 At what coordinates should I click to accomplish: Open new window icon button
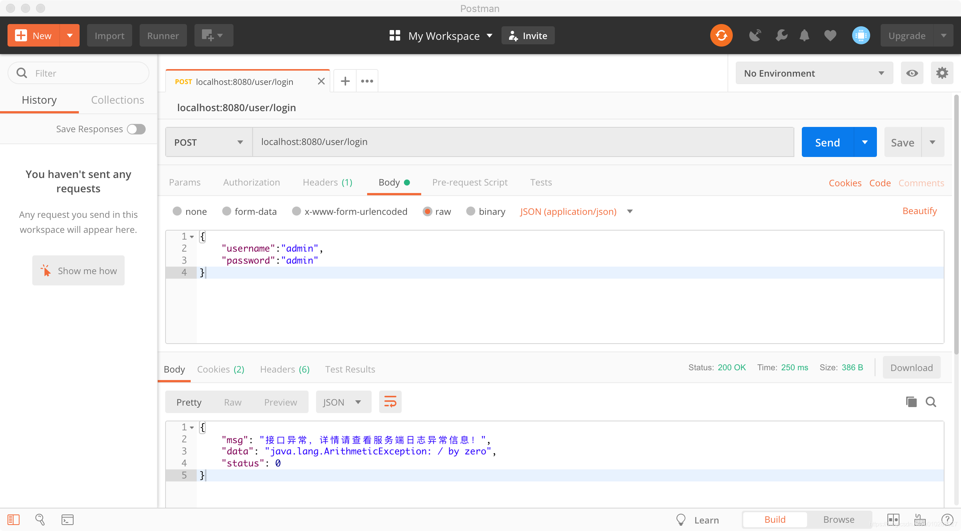tap(214, 35)
